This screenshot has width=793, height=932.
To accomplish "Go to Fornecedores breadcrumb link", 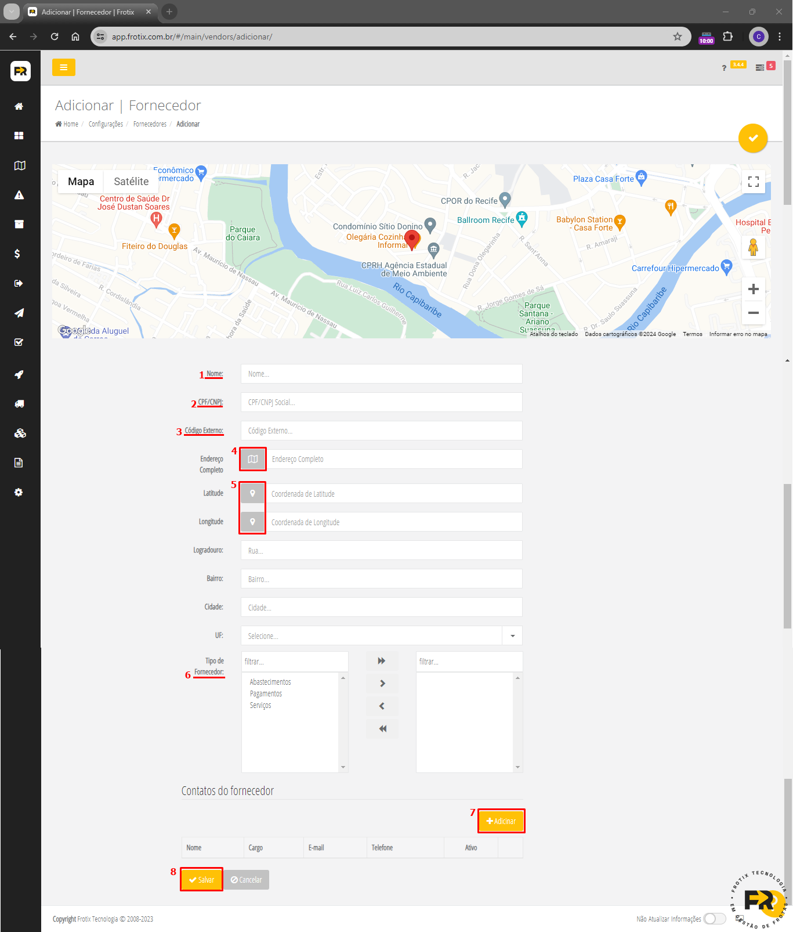I will (150, 124).
